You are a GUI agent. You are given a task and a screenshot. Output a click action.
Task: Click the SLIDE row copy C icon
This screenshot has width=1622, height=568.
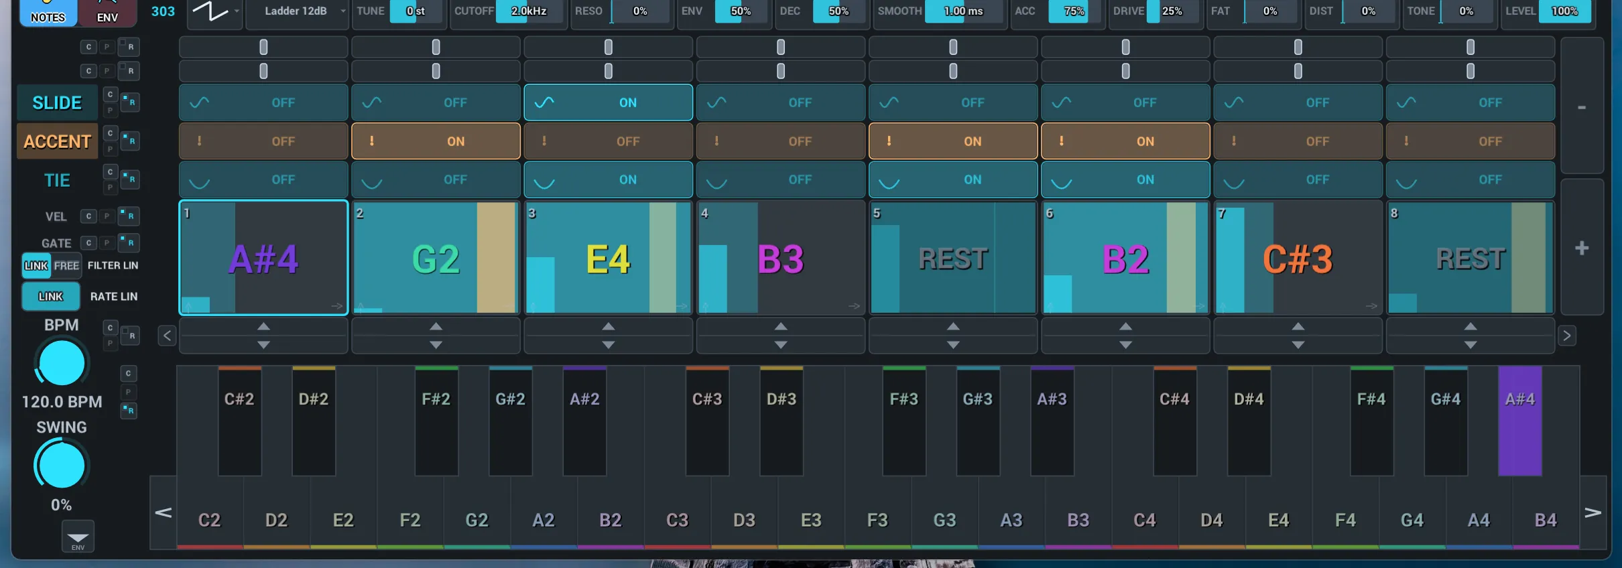coord(111,94)
